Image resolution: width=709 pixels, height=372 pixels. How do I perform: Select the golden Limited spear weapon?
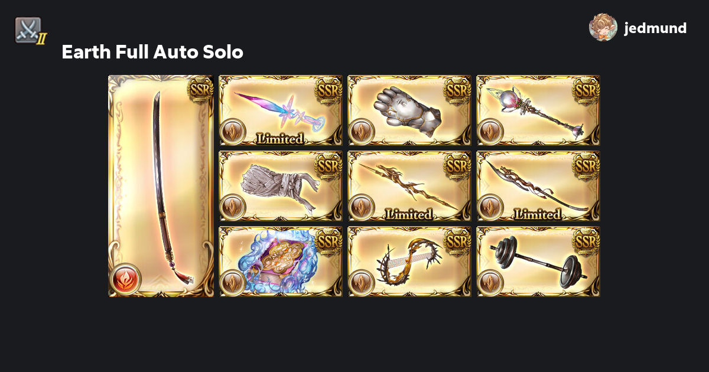click(409, 186)
